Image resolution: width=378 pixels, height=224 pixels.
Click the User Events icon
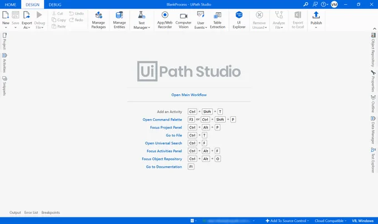pyautogui.click(x=201, y=15)
